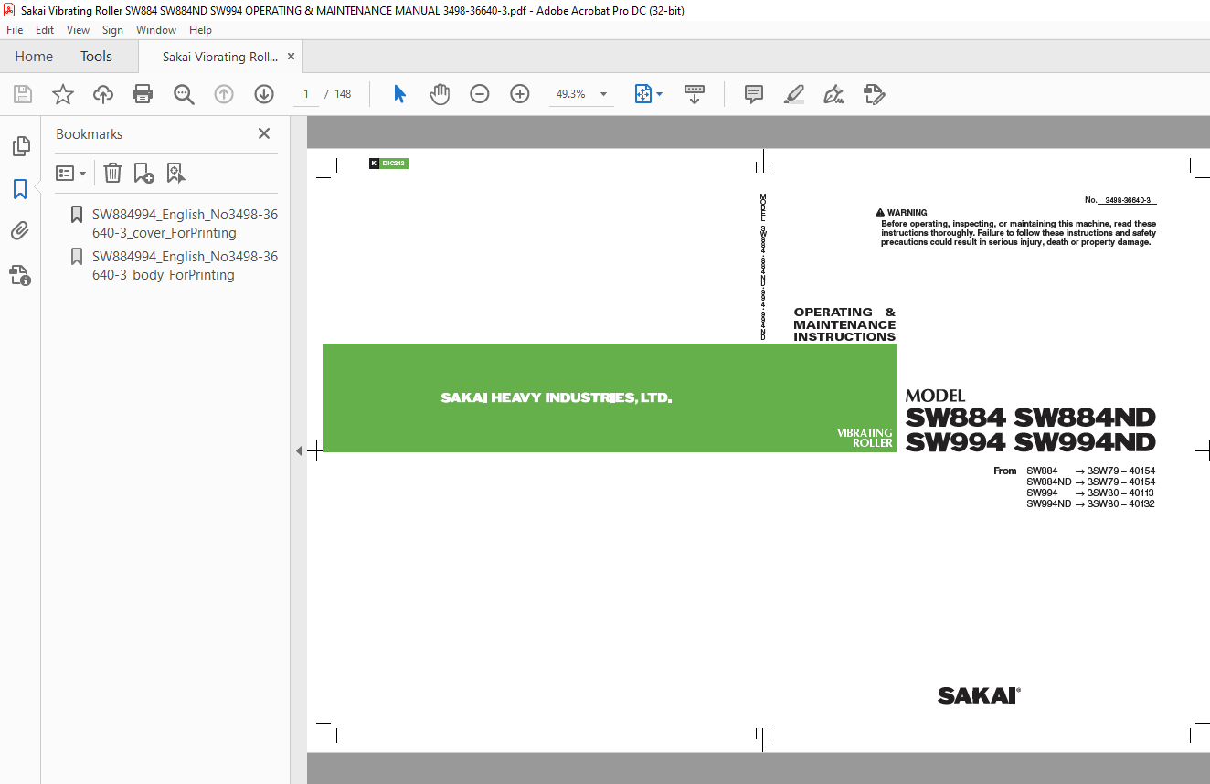This screenshot has height=784, width=1210.
Task: Close the Sakai document tab
Action: (x=291, y=57)
